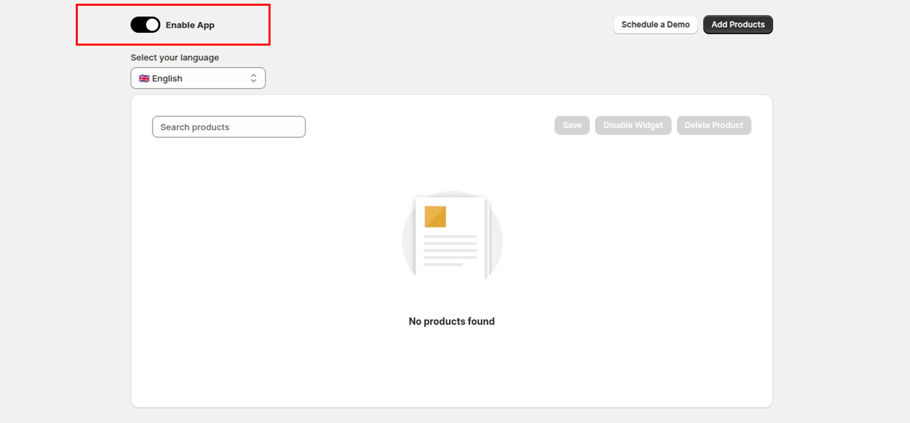The image size is (910, 423).
Task: Focus the Search products field
Action: [229, 127]
